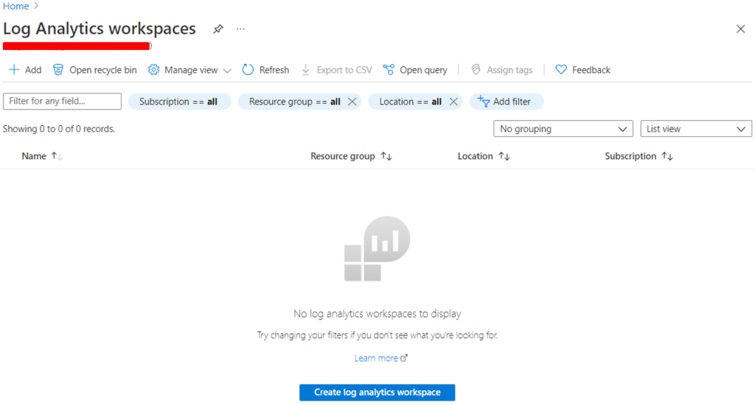This screenshot has height=405, width=755.
Task: Click Export to CSV
Action: click(x=336, y=70)
